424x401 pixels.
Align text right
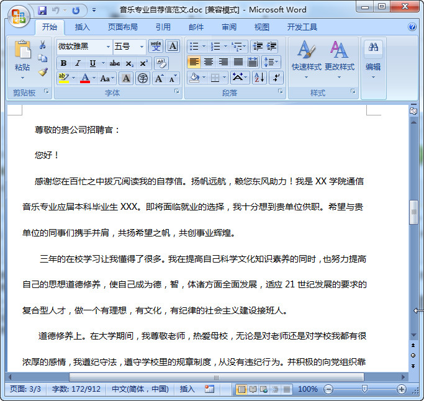[x=223, y=62]
